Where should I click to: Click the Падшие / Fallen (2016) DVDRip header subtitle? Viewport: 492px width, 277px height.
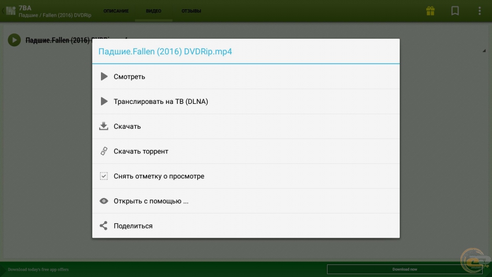[55, 14]
